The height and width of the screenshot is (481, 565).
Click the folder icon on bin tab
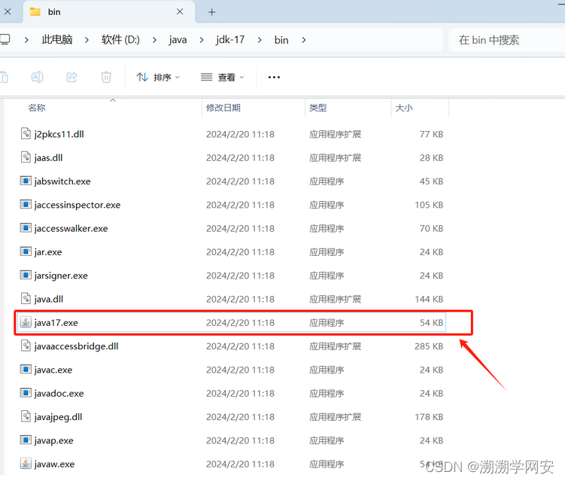tap(35, 12)
